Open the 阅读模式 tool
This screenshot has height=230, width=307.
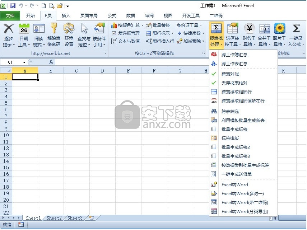point(39,35)
